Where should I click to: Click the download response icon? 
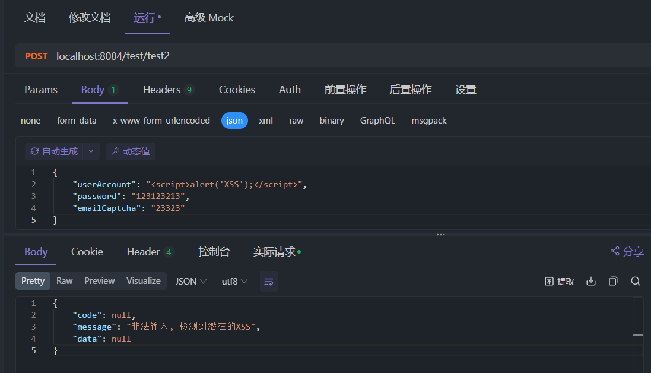tap(591, 281)
